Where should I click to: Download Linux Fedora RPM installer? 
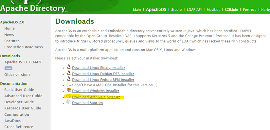pyautogui.click(x=103, y=80)
